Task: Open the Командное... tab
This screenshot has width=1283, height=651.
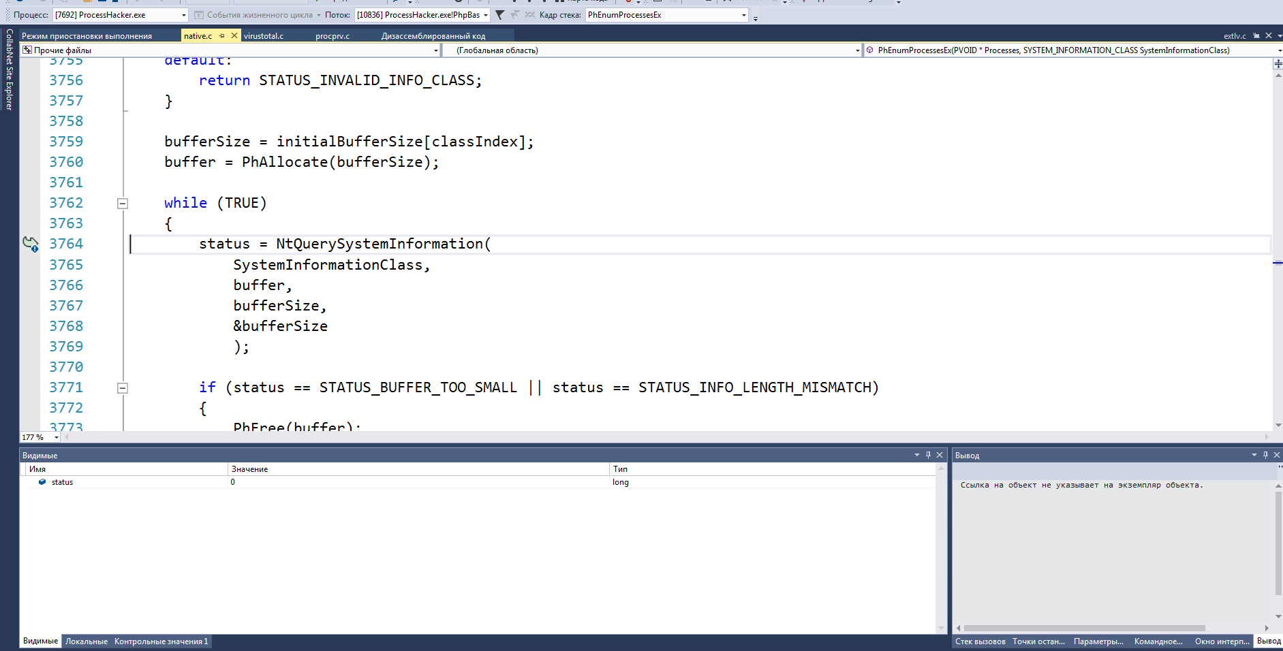Action: pyautogui.click(x=1158, y=641)
